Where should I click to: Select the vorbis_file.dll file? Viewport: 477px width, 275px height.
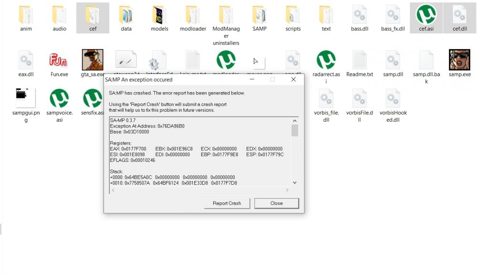(x=326, y=106)
